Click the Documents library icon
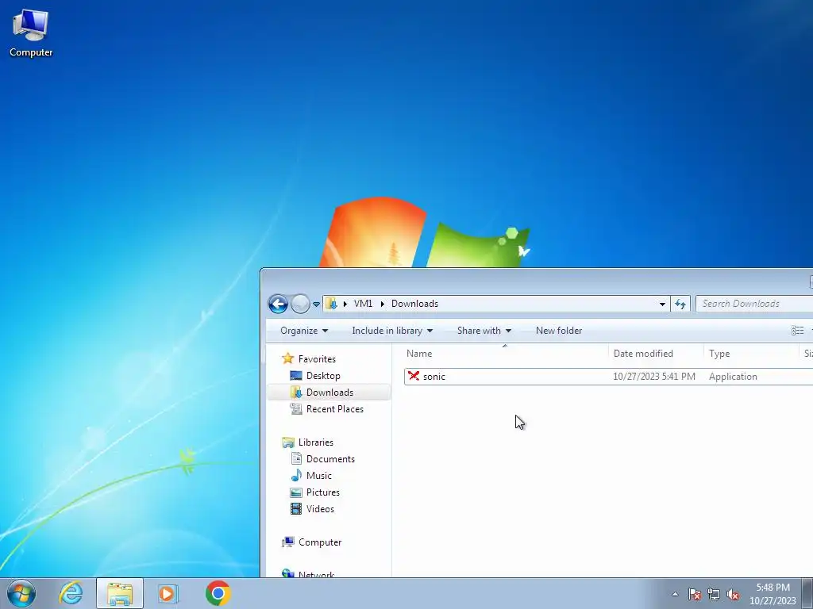The height and width of the screenshot is (609, 813). (296, 459)
